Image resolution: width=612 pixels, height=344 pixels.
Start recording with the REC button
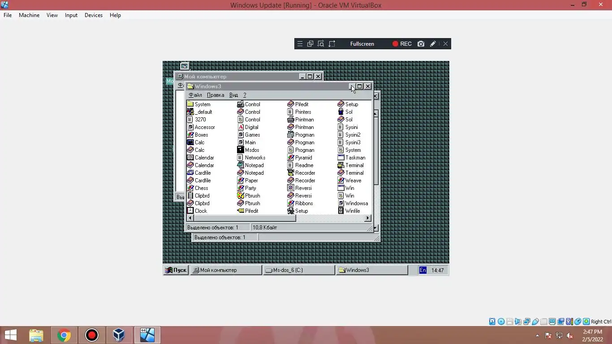[402, 44]
